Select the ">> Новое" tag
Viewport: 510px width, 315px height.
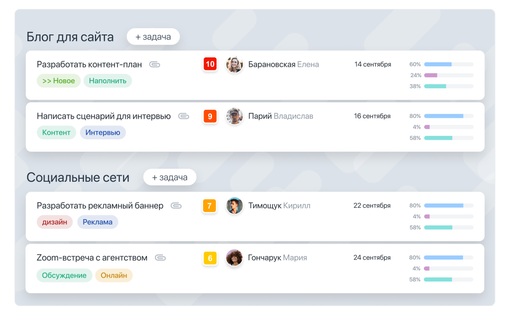(x=58, y=81)
